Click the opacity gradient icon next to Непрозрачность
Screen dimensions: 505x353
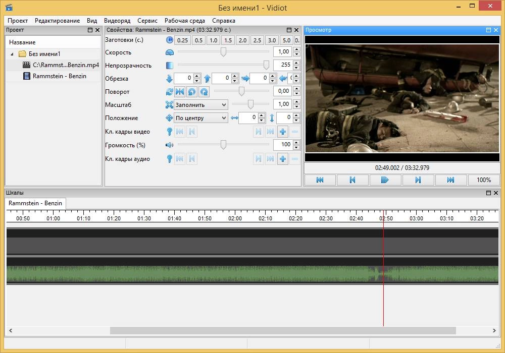pyautogui.click(x=169, y=66)
